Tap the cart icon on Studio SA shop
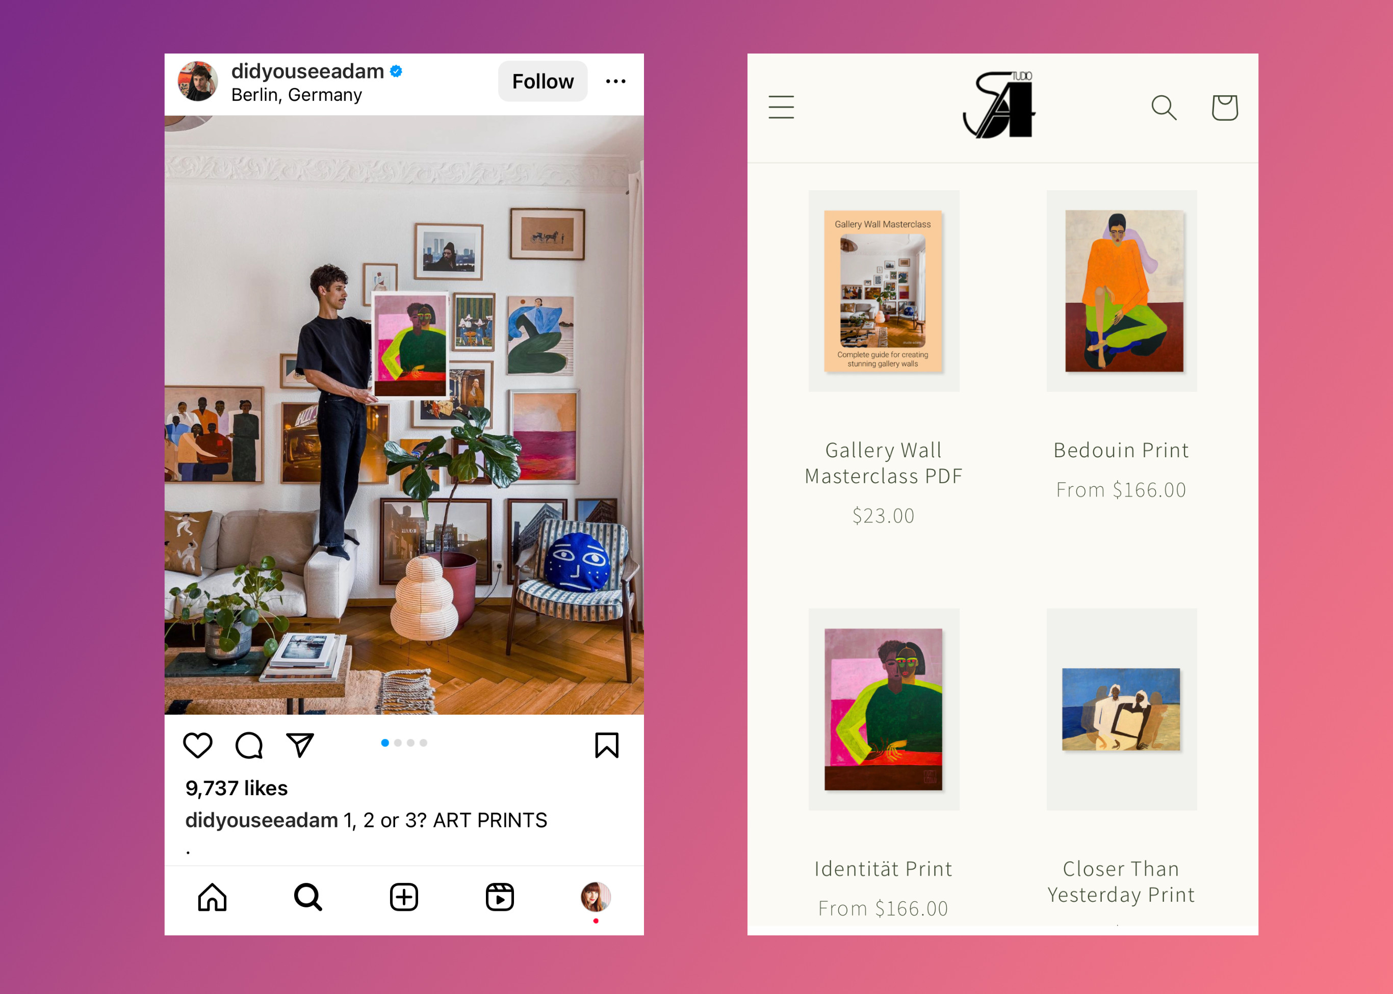The height and width of the screenshot is (994, 1393). point(1224,106)
